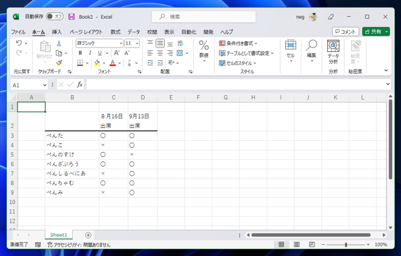401x256 pixels.
Task: Activate the Format Painter brush
Action: pyautogui.click(x=59, y=63)
